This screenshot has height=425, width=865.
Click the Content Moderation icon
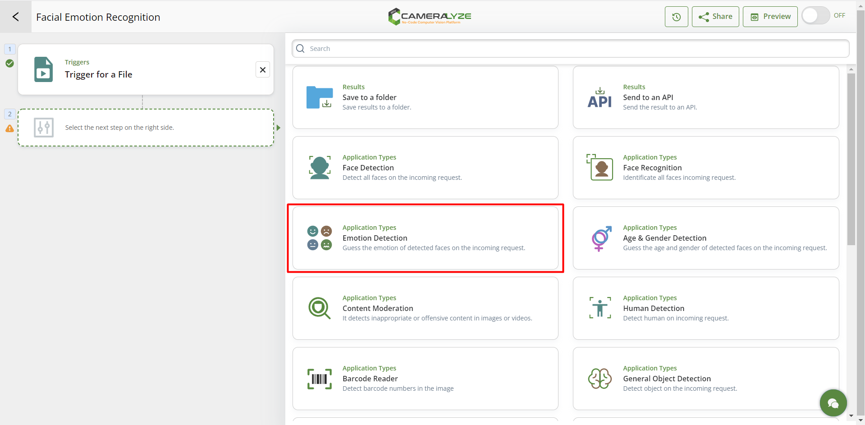click(x=320, y=308)
